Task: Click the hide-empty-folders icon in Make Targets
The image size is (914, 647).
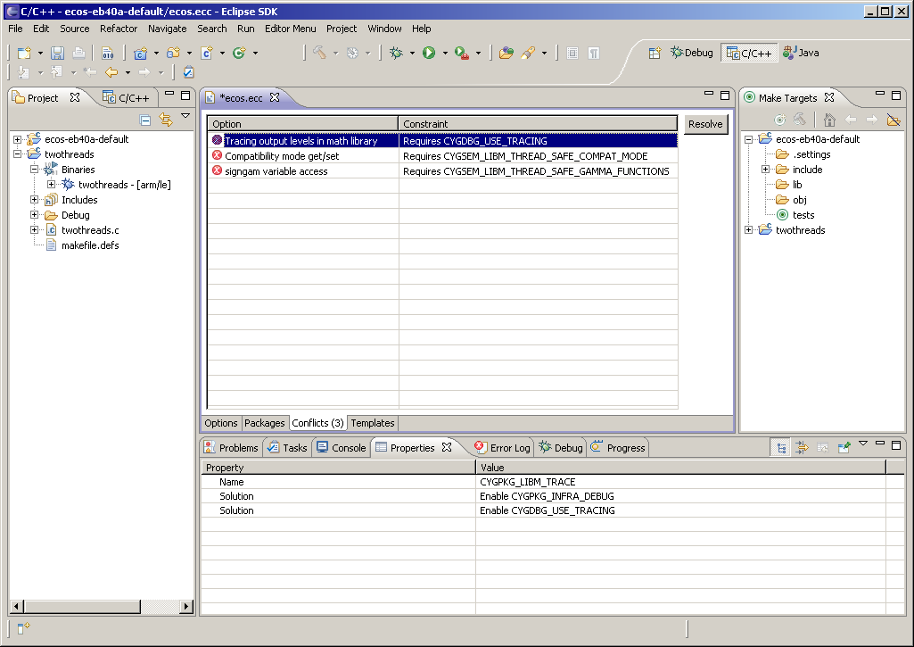Action: coord(893,120)
